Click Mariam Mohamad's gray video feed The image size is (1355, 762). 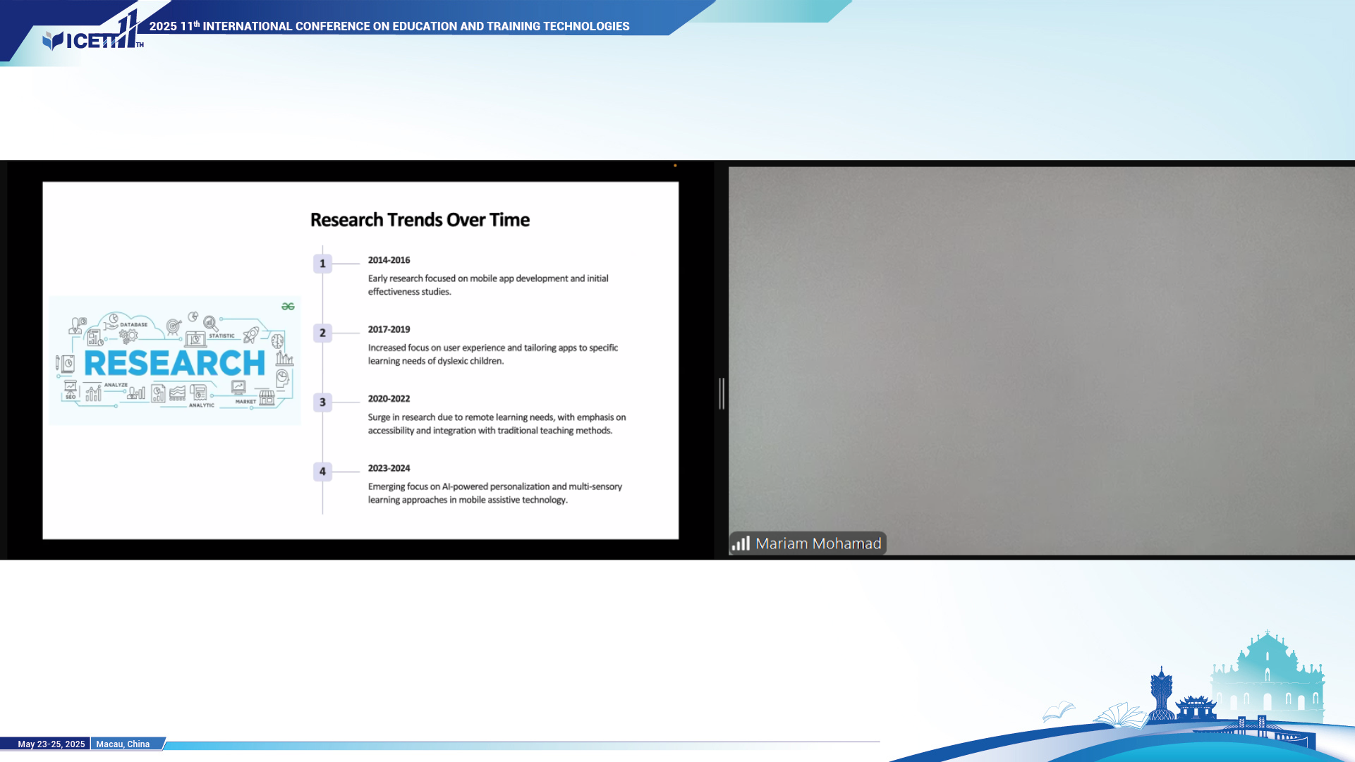[x=1041, y=352]
